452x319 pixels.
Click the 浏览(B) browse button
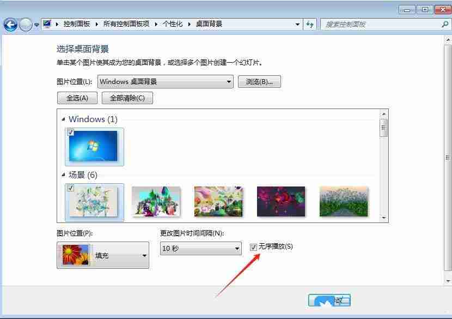pyautogui.click(x=259, y=81)
